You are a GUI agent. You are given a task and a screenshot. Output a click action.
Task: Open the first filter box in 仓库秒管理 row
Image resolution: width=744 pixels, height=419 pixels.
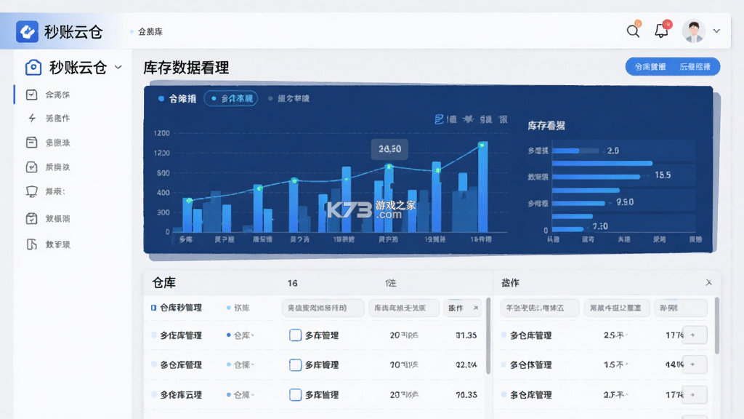[x=323, y=308]
